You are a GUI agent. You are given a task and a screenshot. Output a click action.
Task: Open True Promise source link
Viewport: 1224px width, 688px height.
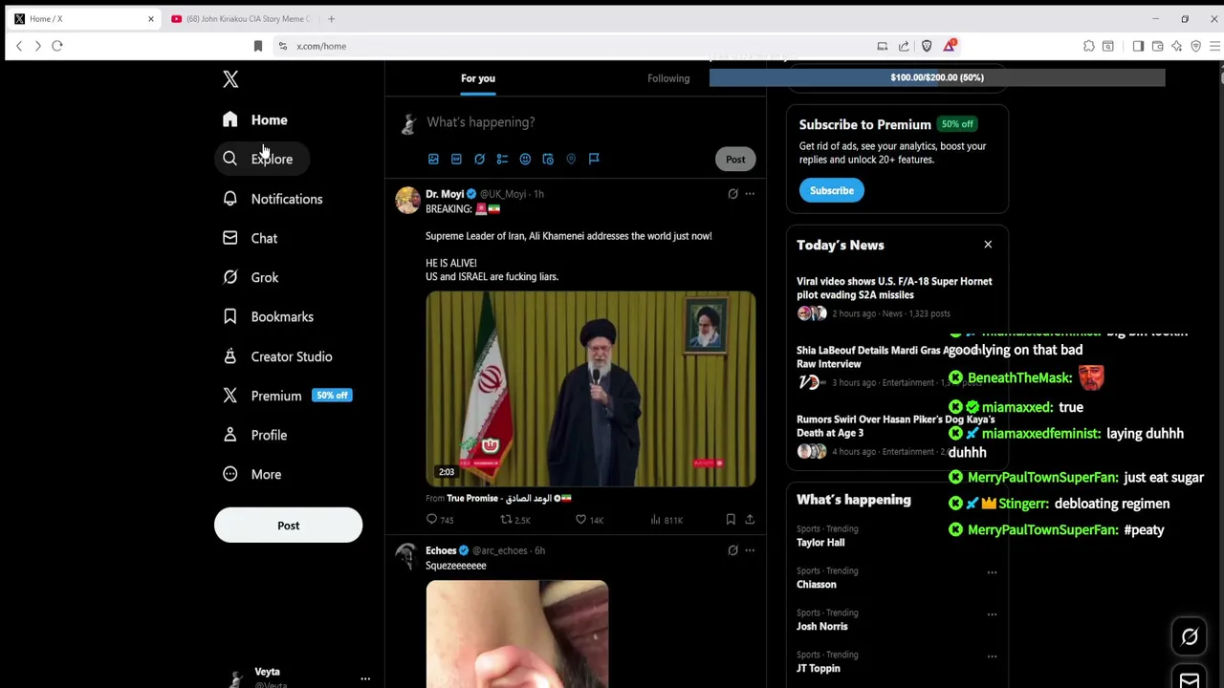(509, 498)
